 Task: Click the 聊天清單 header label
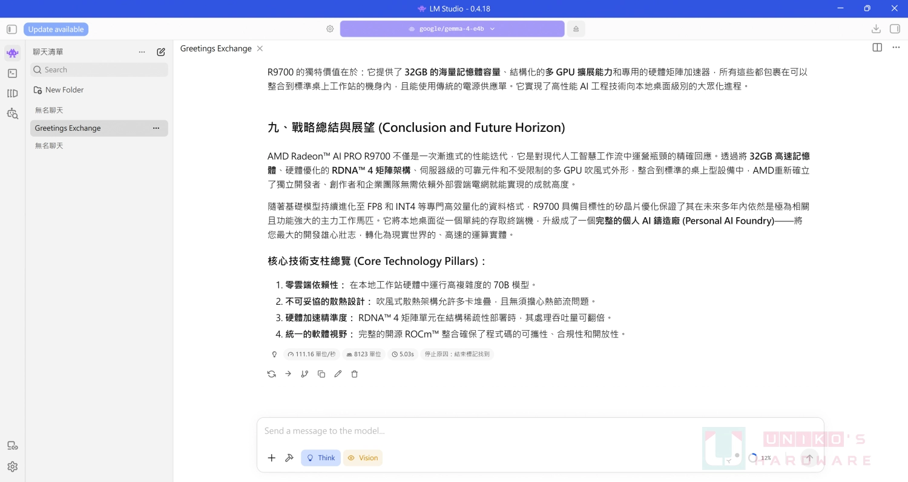coord(48,52)
